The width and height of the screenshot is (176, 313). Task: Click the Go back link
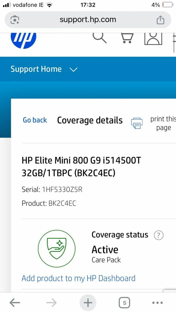tap(35, 120)
